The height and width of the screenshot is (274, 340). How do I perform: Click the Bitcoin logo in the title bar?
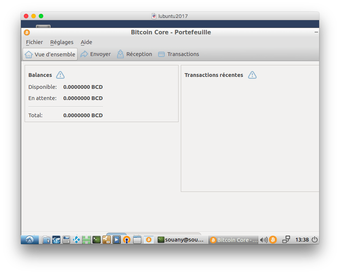click(27, 32)
